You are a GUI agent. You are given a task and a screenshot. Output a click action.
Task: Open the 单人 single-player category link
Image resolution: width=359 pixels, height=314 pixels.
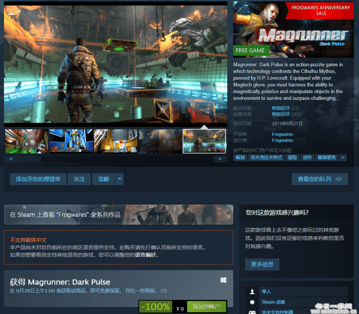tap(266, 292)
